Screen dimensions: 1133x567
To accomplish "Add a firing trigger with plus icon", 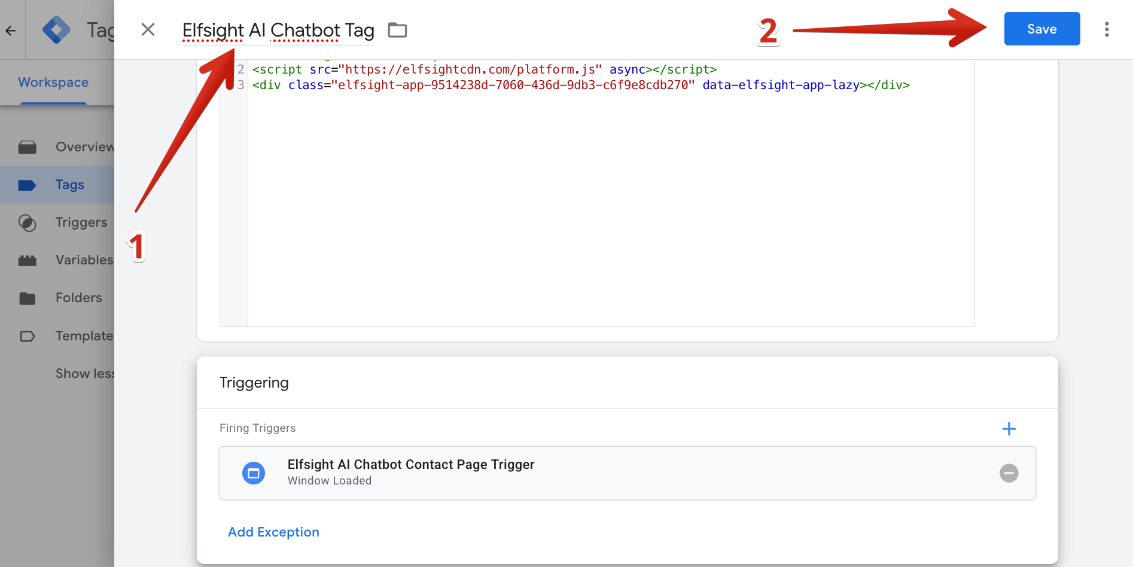I will [x=1009, y=429].
